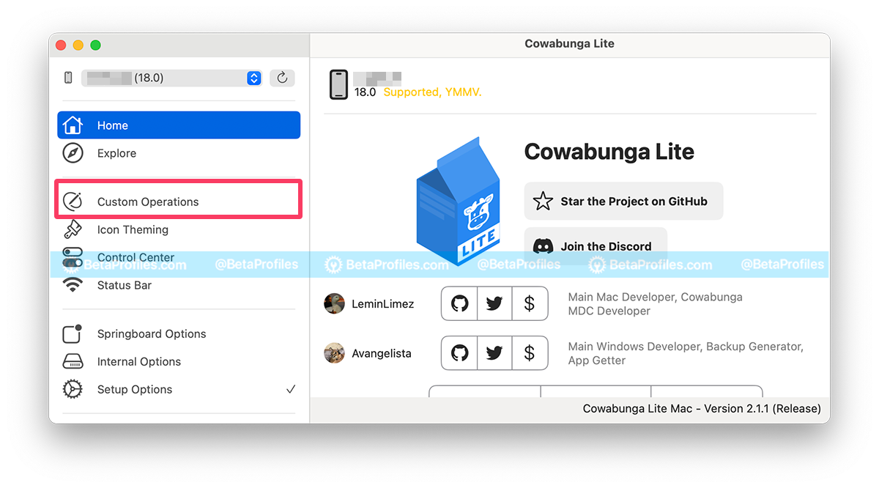Open Setup Options
This screenshot has width=879, height=488.
[x=179, y=389]
